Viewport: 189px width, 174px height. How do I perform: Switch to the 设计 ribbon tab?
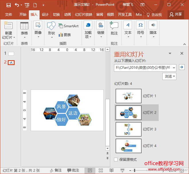coord(45,15)
